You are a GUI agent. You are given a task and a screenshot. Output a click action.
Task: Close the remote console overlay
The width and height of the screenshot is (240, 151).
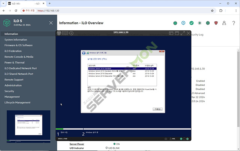click(188, 33)
